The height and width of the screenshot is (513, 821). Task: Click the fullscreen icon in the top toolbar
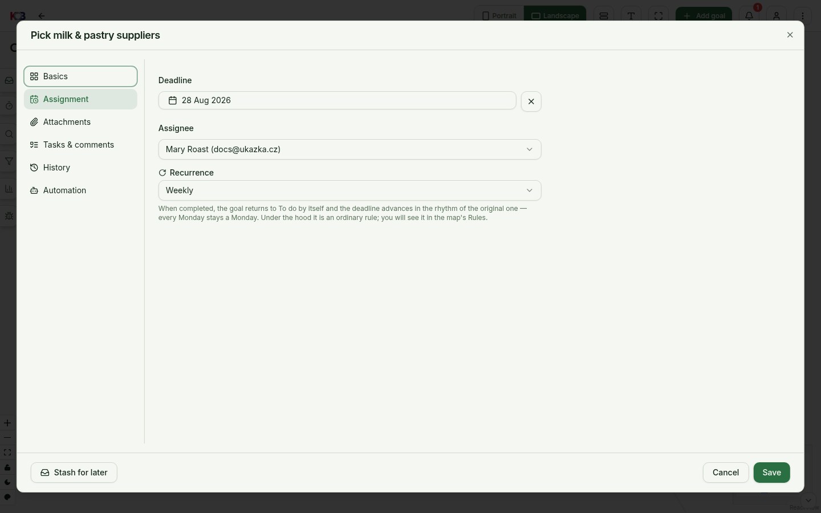[x=659, y=15]
